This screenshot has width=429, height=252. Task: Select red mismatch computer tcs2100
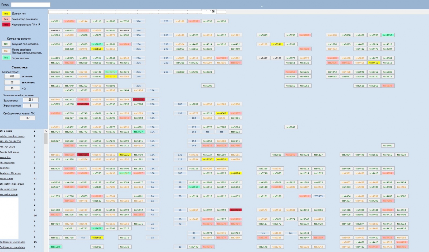(x=83, y=104)
